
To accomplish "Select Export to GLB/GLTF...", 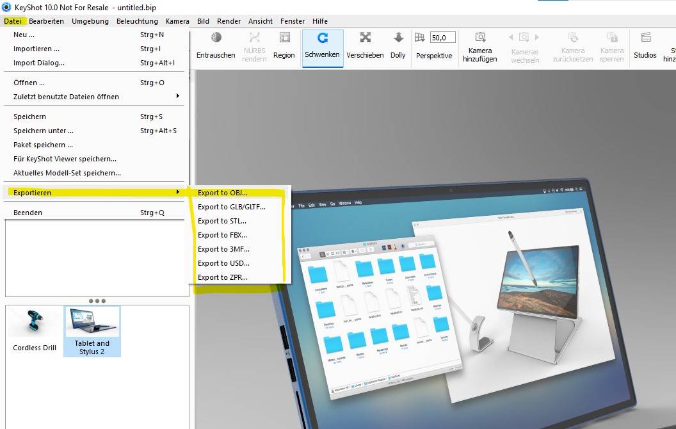I will pos(240,207).
